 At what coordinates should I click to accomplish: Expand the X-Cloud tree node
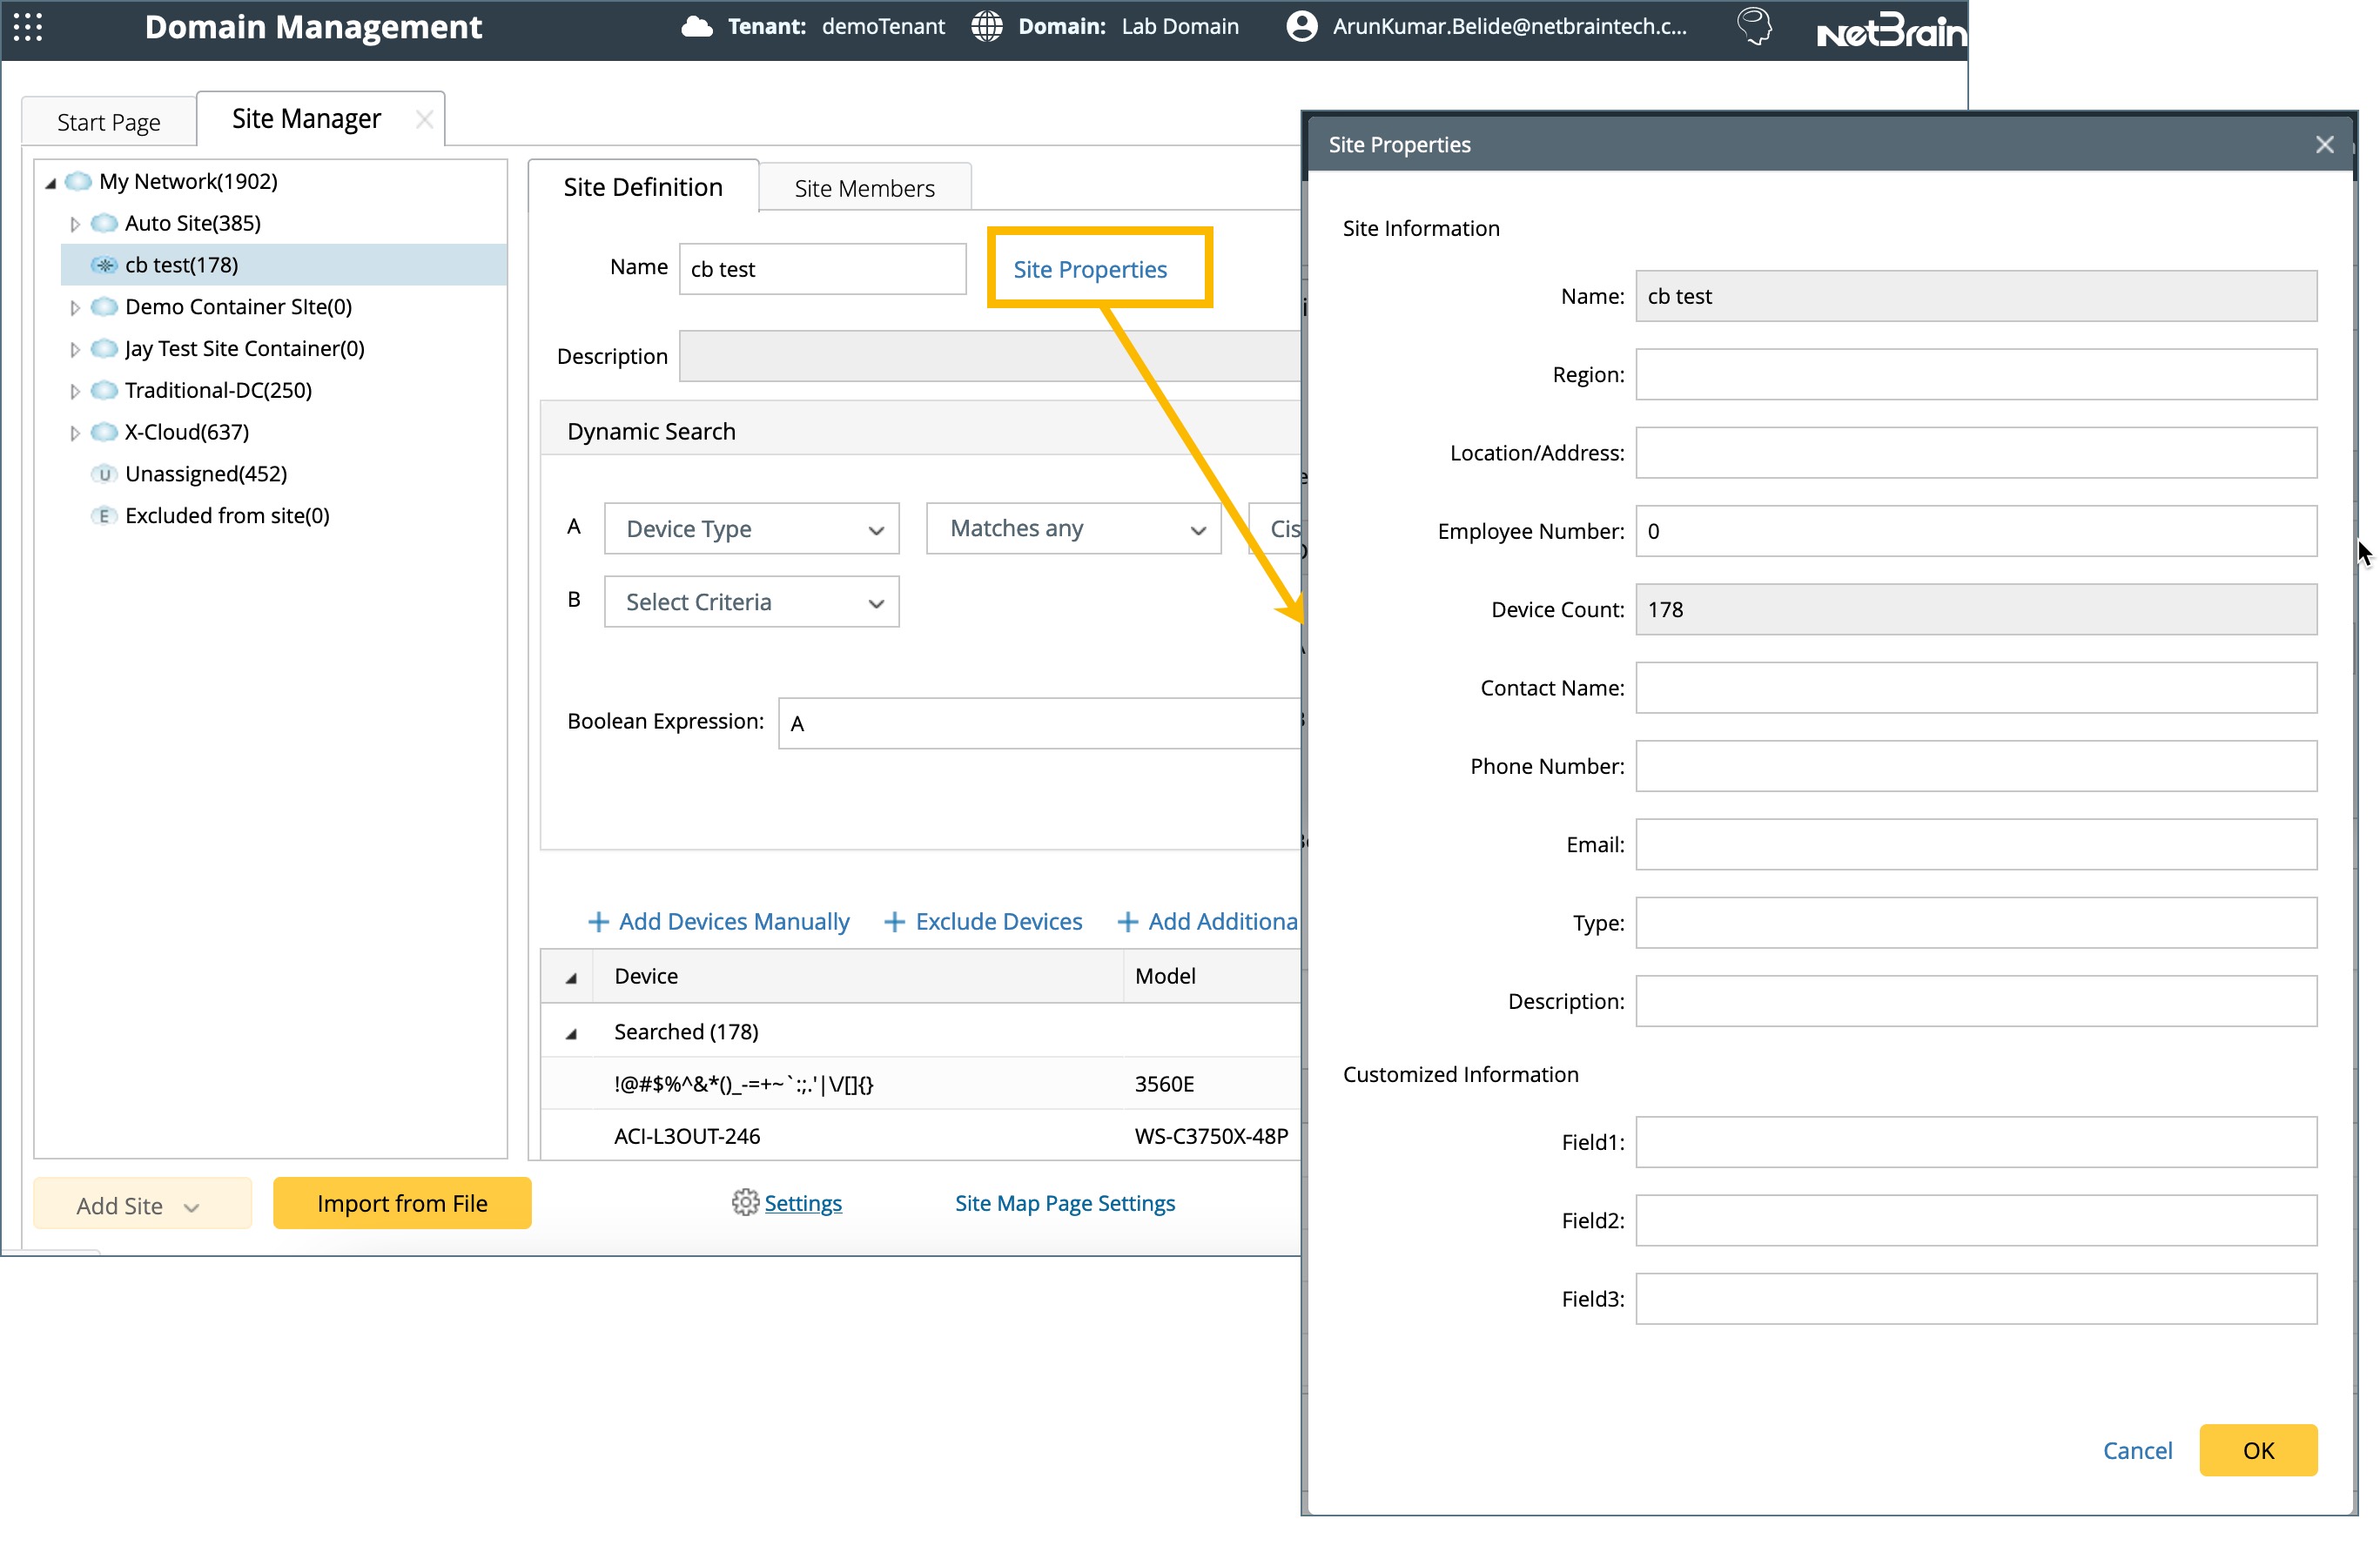tap(75, 432)
